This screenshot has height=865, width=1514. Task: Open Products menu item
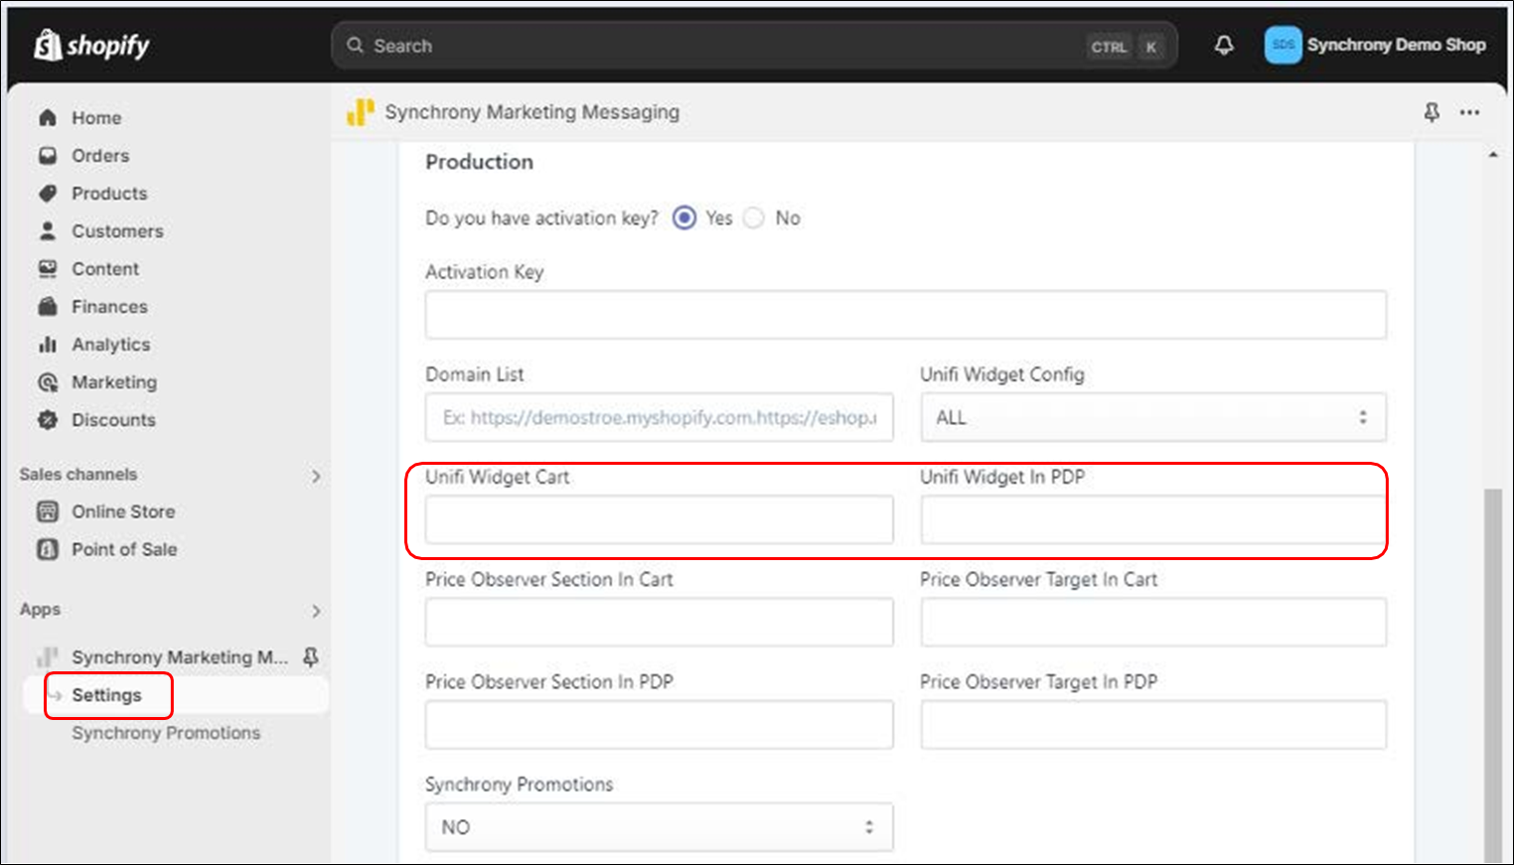pos(109,193)
